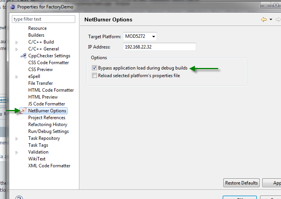Image resolution: width=281 pixels, height=199 pixels.
Task: Click the IP Address input field
Action: [x=160, y=47]
